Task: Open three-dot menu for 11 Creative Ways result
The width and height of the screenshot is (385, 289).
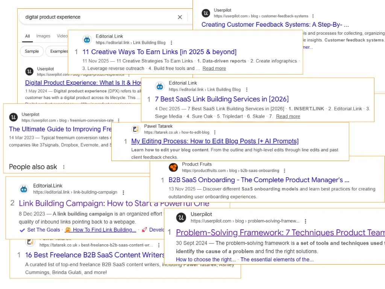Action: [171, 43]
